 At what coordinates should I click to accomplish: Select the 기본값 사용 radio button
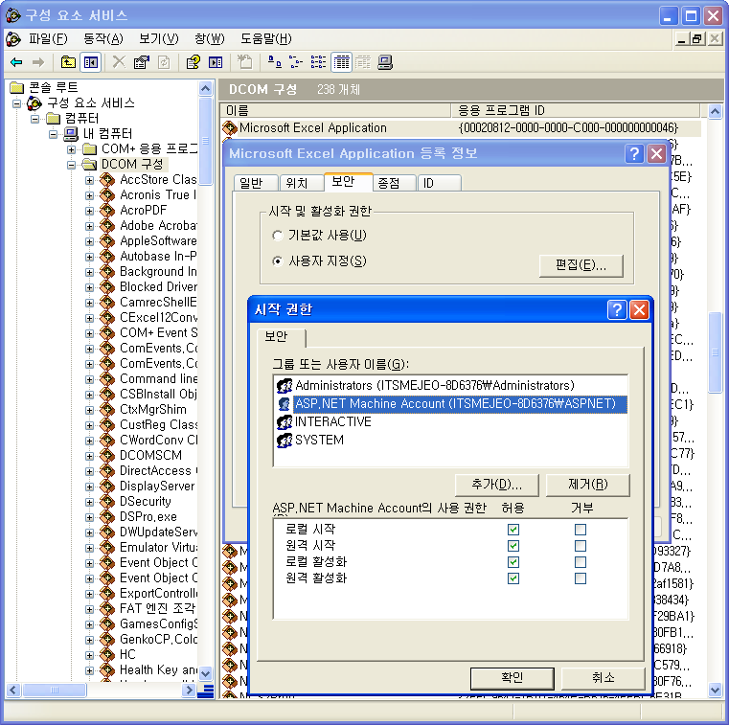[278, 236]
